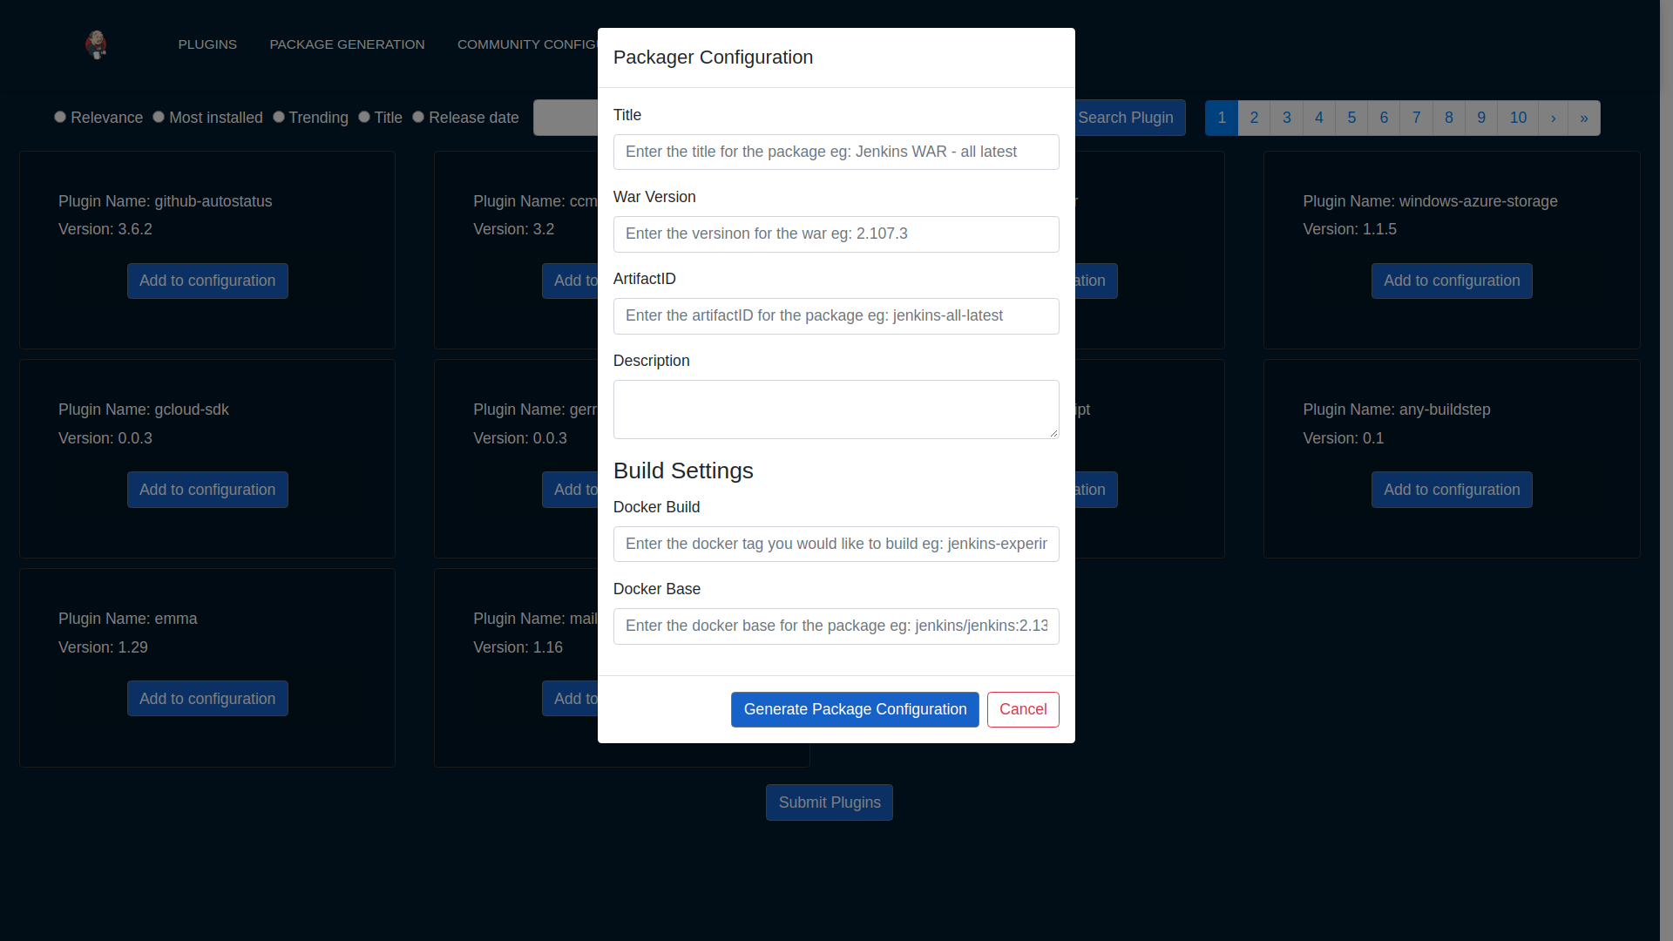The height and width of the screenshot is (941, 1673).
Task: Focus the Docker Base input field
Action: 836,626
